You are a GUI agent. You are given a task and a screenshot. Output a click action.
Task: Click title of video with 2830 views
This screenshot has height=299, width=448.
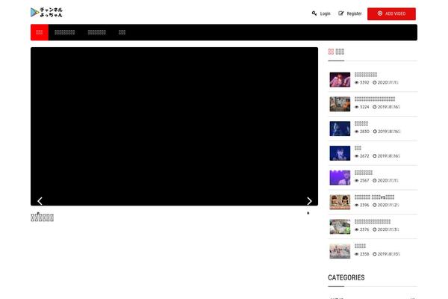361,123
